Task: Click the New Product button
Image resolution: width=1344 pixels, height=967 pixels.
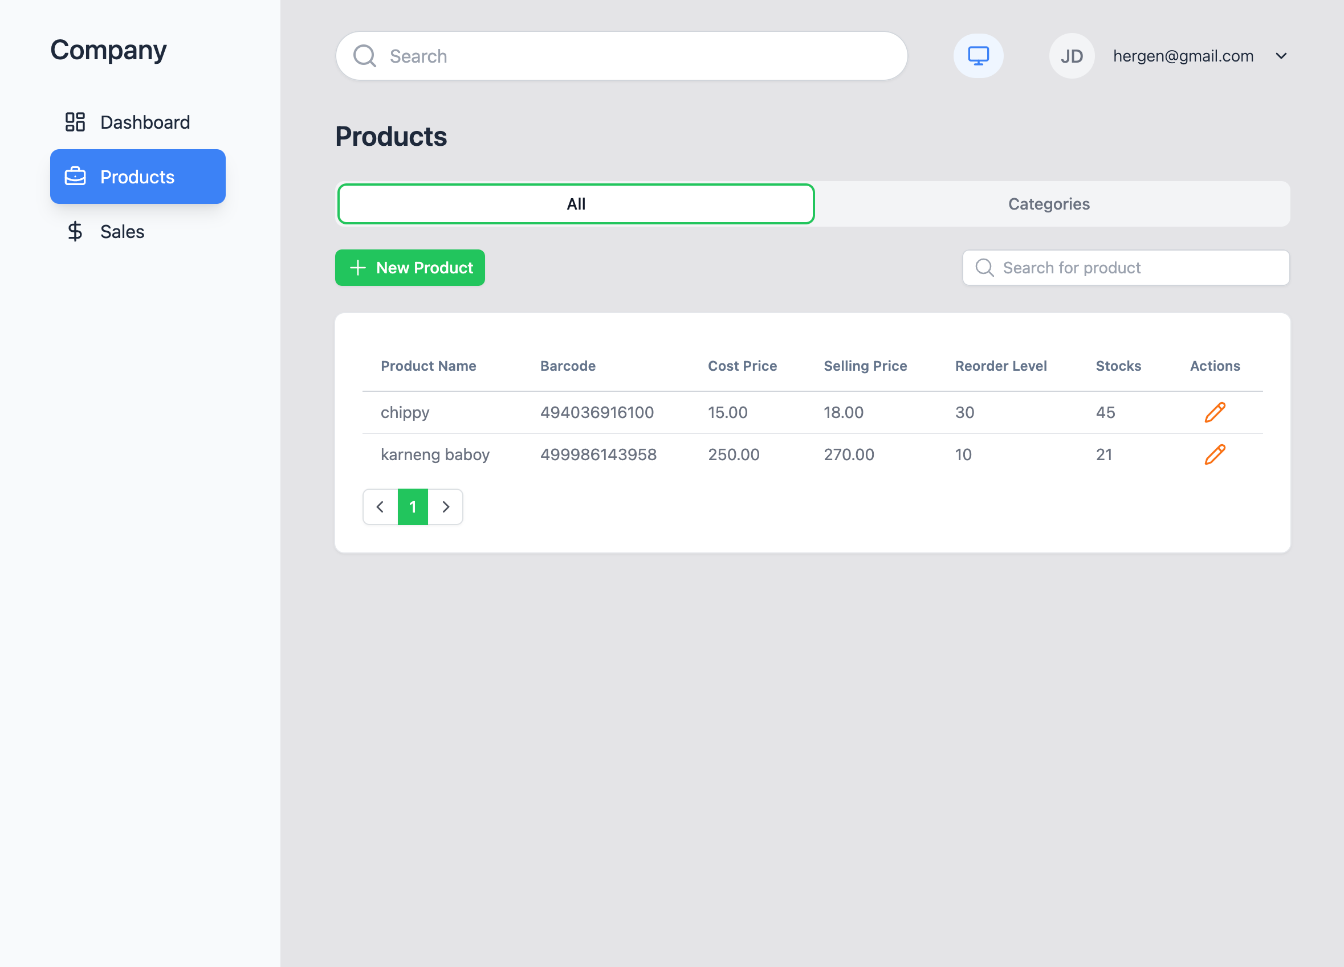Action: pos(409,268)
